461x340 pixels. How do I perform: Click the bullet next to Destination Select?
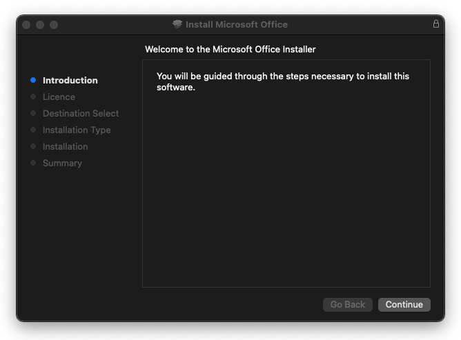click(33, 114)
